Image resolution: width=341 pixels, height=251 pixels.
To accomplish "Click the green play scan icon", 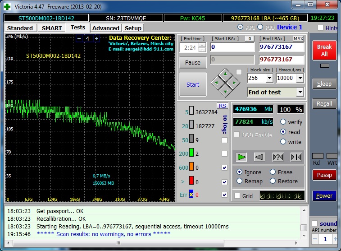I will coord(241,157).
